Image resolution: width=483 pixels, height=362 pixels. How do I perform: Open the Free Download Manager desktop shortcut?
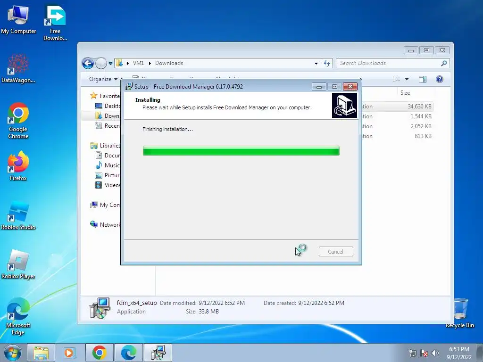coord(55,23)
